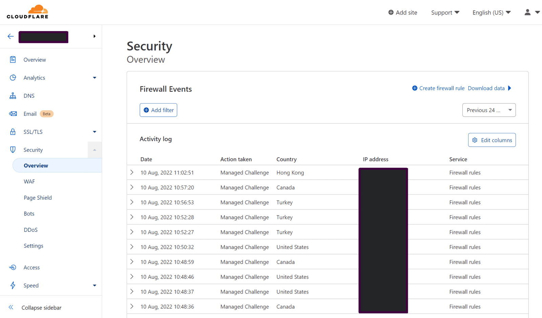Expand the Analytics sidebar section

(x=95, y=77)
